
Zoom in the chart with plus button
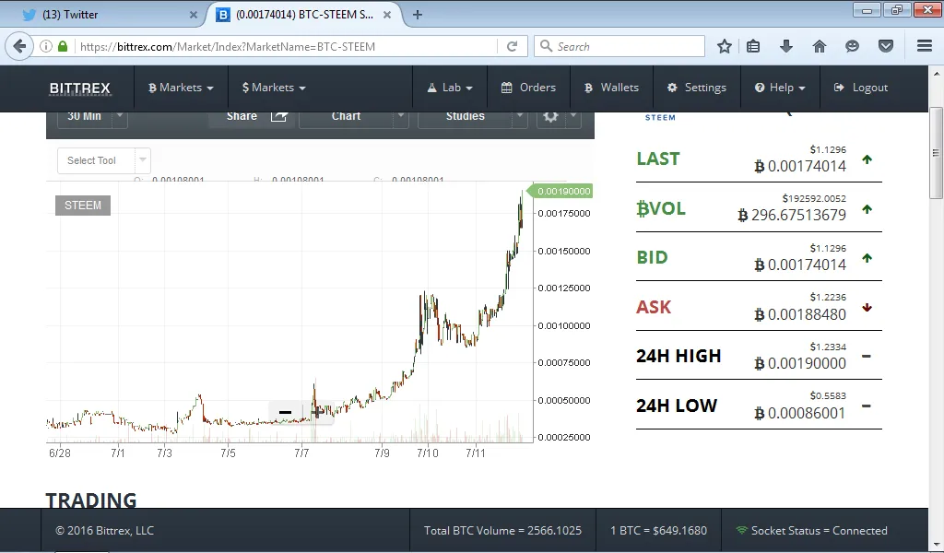coord(318,412)
